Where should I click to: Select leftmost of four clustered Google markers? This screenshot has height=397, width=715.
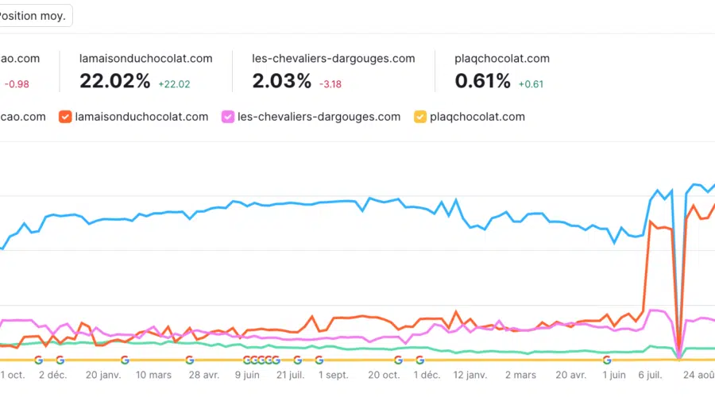tap(247, 360)
